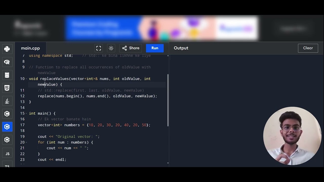Viewport: 324px width, 182px height.
Task: Click the 'Ek vector banate hain' comment
Action: [x=64, y=119]
